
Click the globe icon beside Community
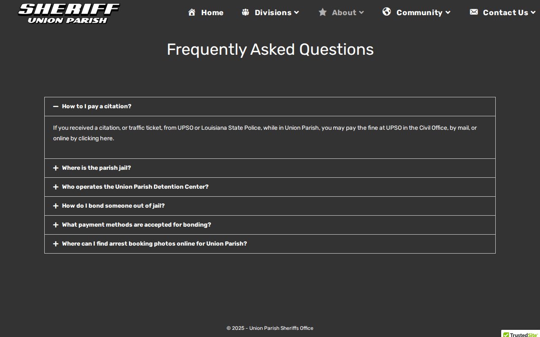coord(386,12)
